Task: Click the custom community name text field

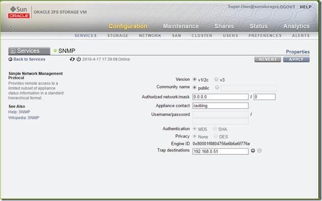Action: pyautogui.click(x=248, y=88)
